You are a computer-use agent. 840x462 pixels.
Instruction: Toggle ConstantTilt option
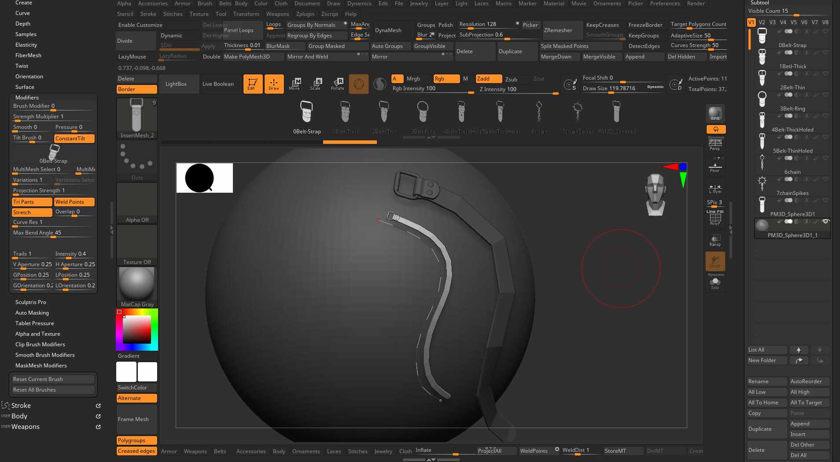coord(74,139)
